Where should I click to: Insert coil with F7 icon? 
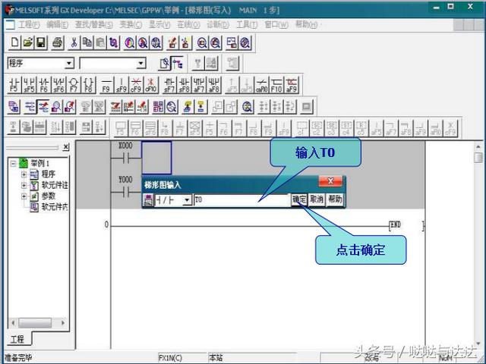click(74, 85)
